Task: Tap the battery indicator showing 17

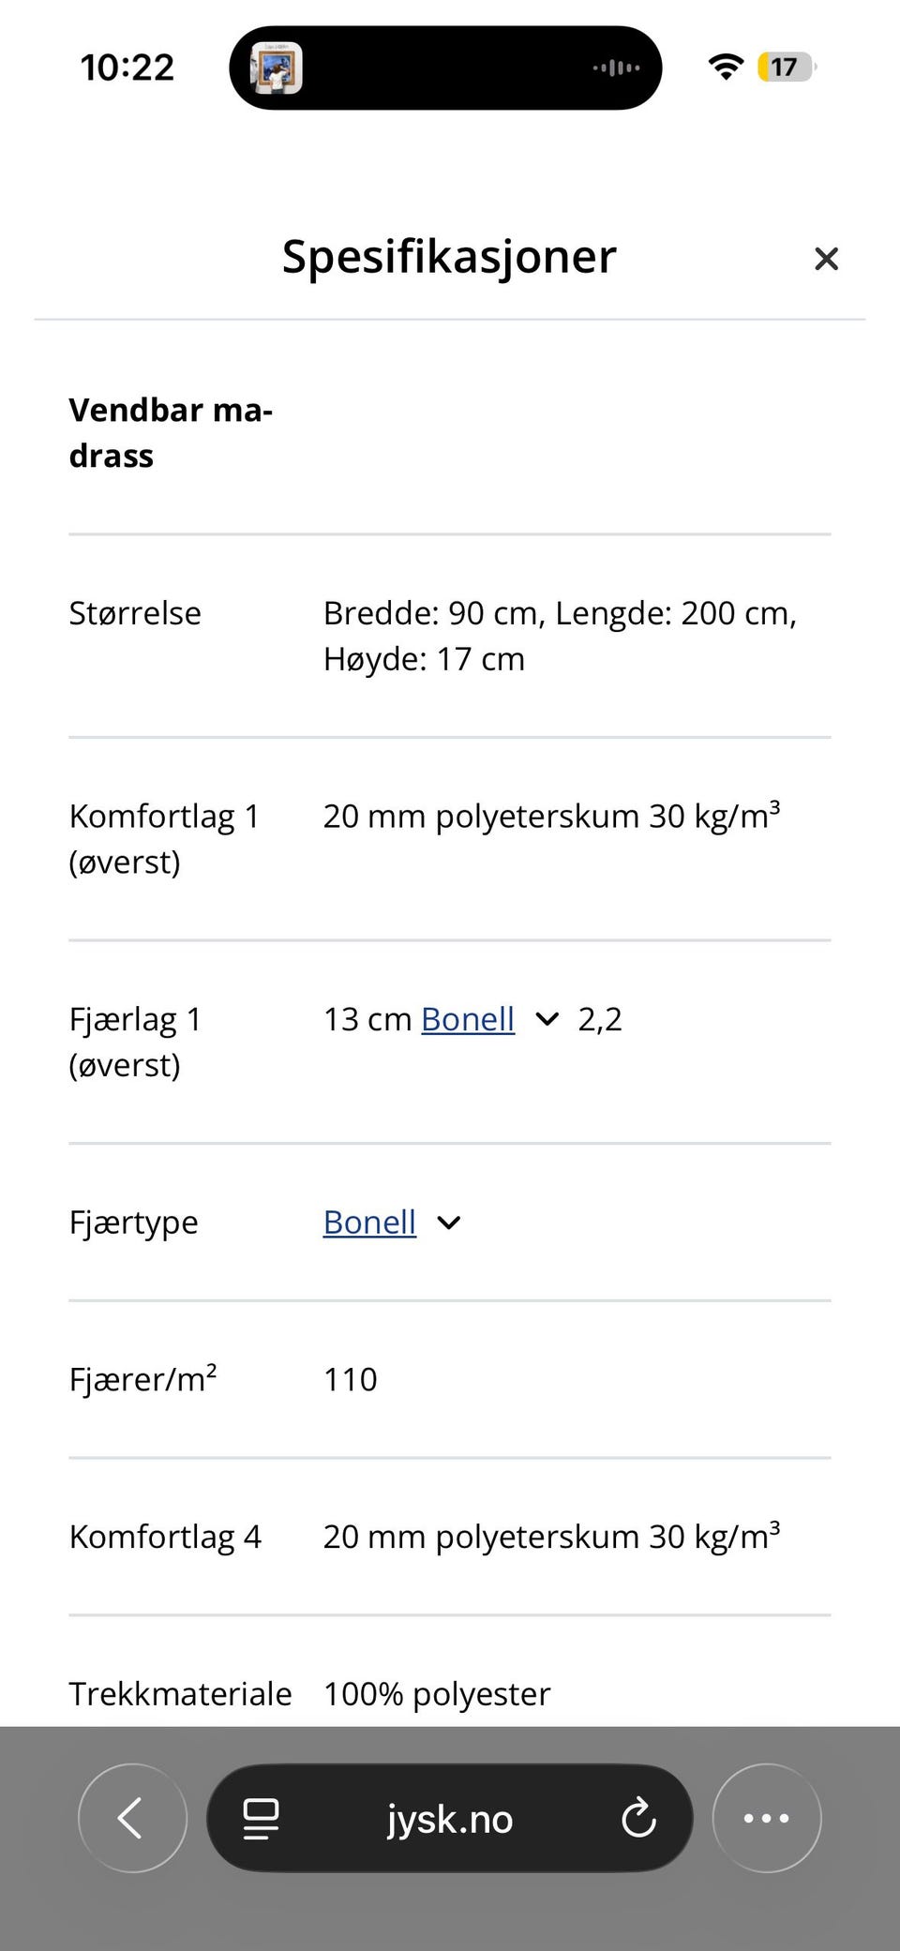Action: 786,68
